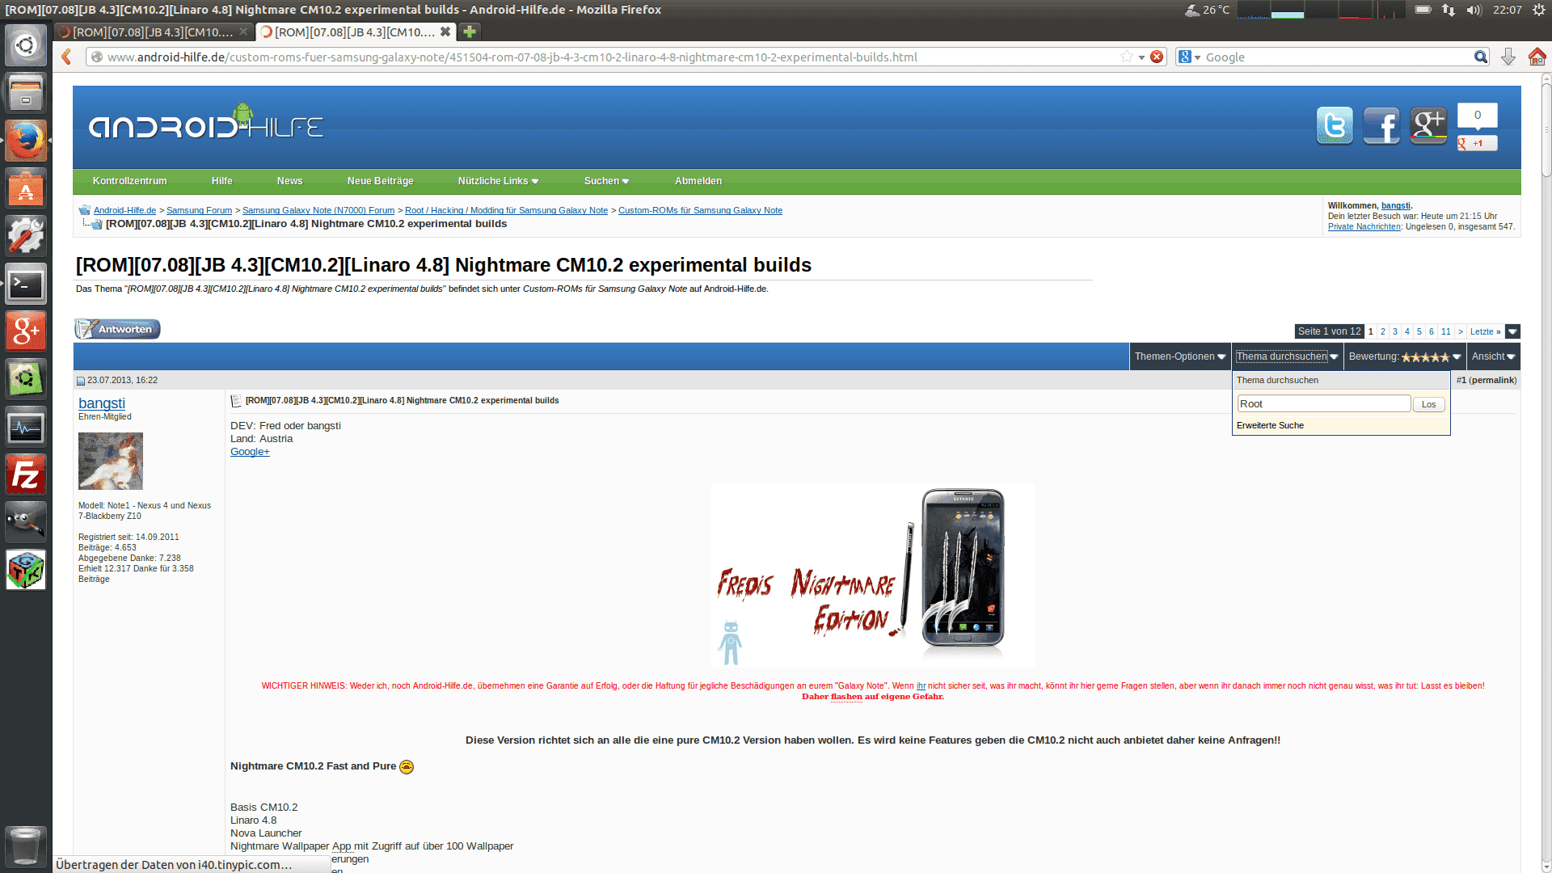Open bangsti user profile name
The width and height of the screenshot is (1552, 873).
pos(102,403)
